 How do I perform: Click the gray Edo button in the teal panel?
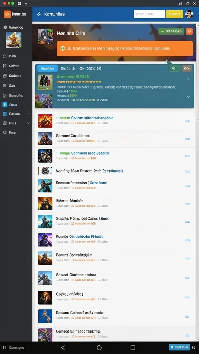pyautogui.click(x=187, y=68)
